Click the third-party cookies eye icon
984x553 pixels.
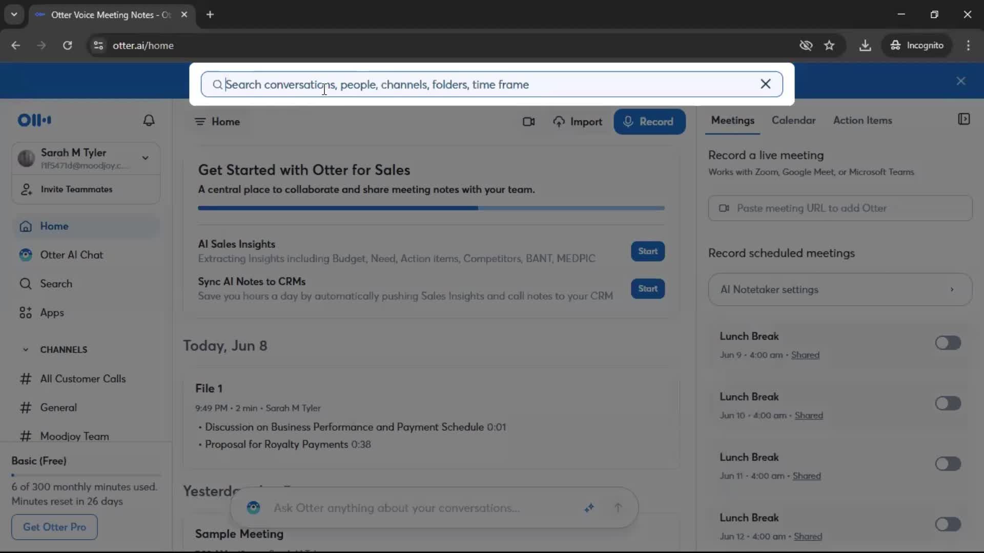(x=806, y=46)
